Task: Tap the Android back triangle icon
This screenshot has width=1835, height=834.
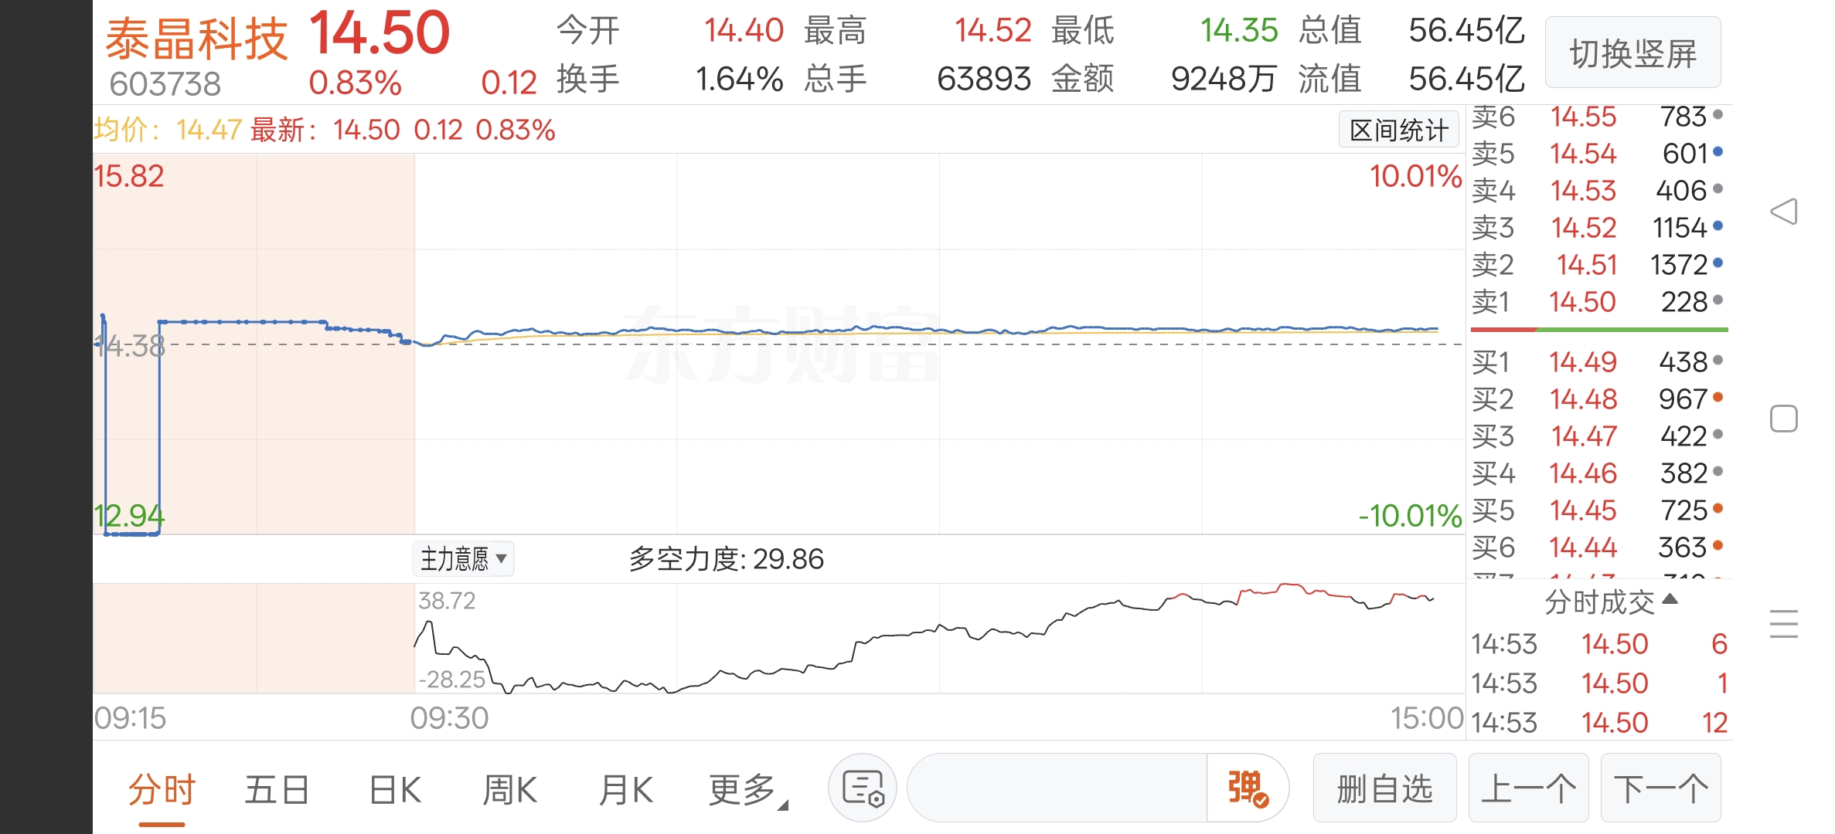Action: click(x=1784, y=212)
